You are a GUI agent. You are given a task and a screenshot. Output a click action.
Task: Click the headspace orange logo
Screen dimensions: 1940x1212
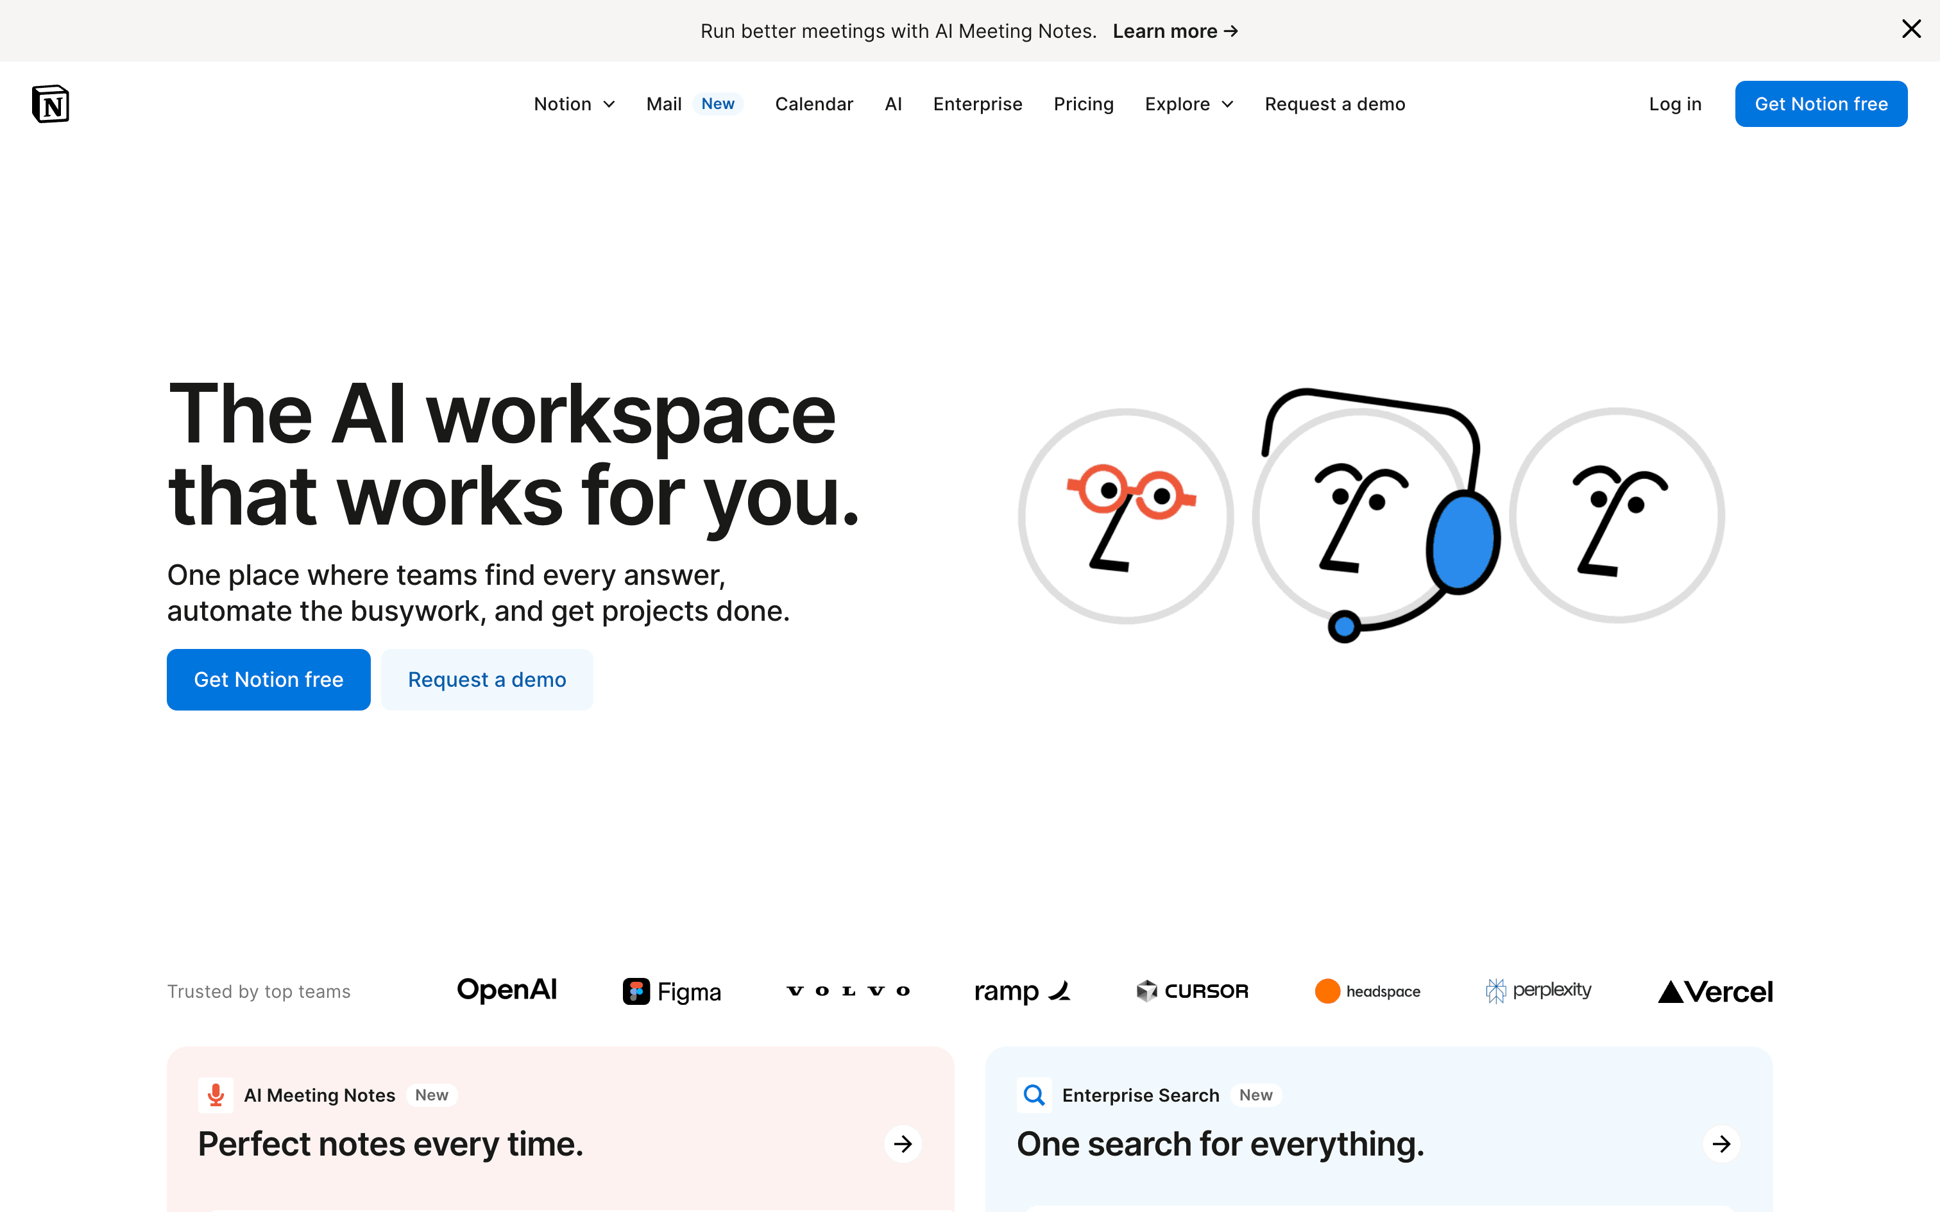1327,991
